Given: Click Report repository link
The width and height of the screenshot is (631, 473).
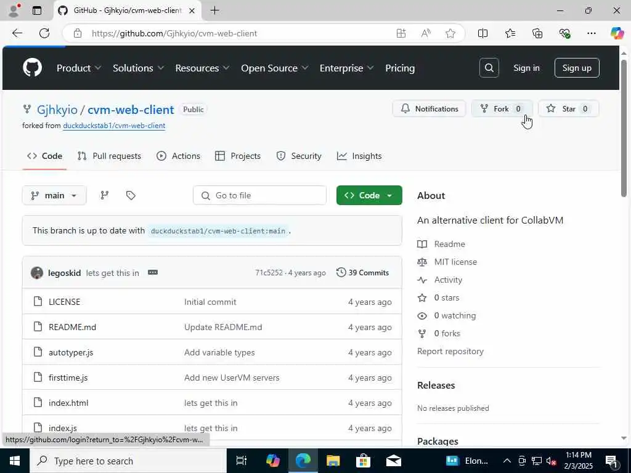Looking at the screenshot, I should (x=450, y=351).
